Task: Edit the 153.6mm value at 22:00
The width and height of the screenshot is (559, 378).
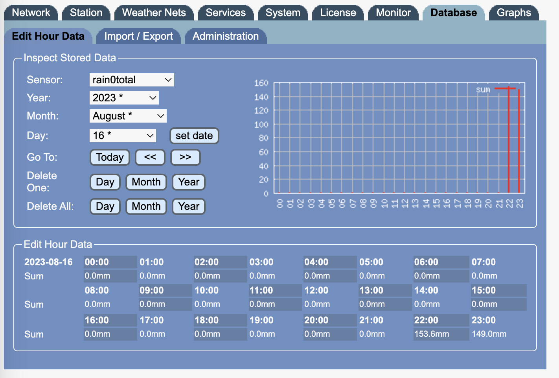Action: pos(441,334)
